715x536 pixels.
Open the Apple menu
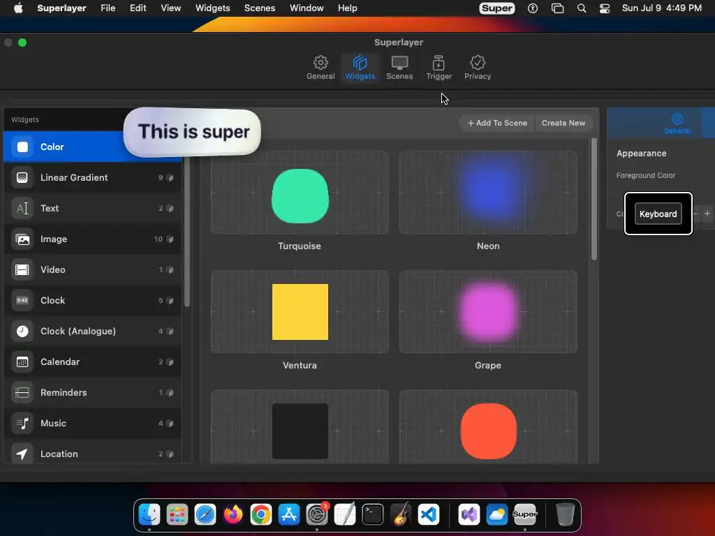click(18, 8)
